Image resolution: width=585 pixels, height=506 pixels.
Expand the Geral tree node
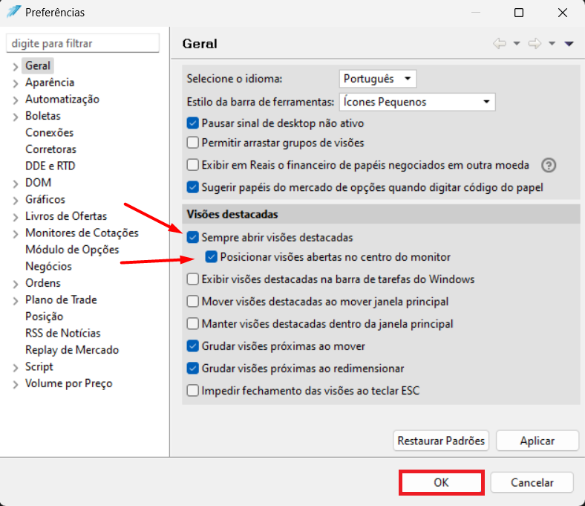click(16, 66)
